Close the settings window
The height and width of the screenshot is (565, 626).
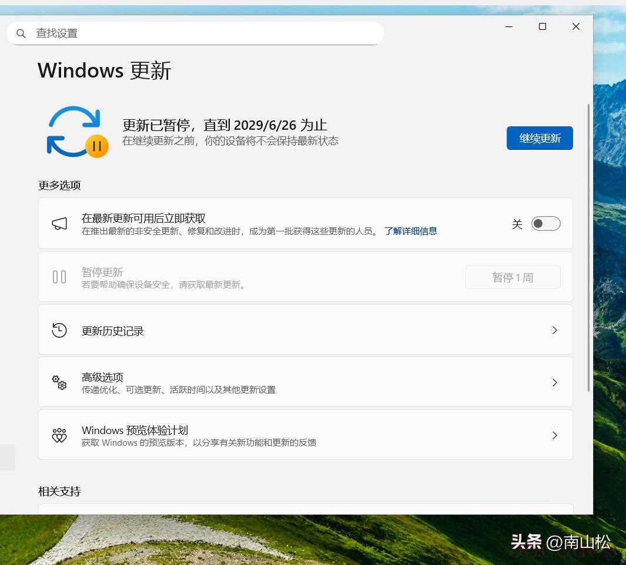575,26
